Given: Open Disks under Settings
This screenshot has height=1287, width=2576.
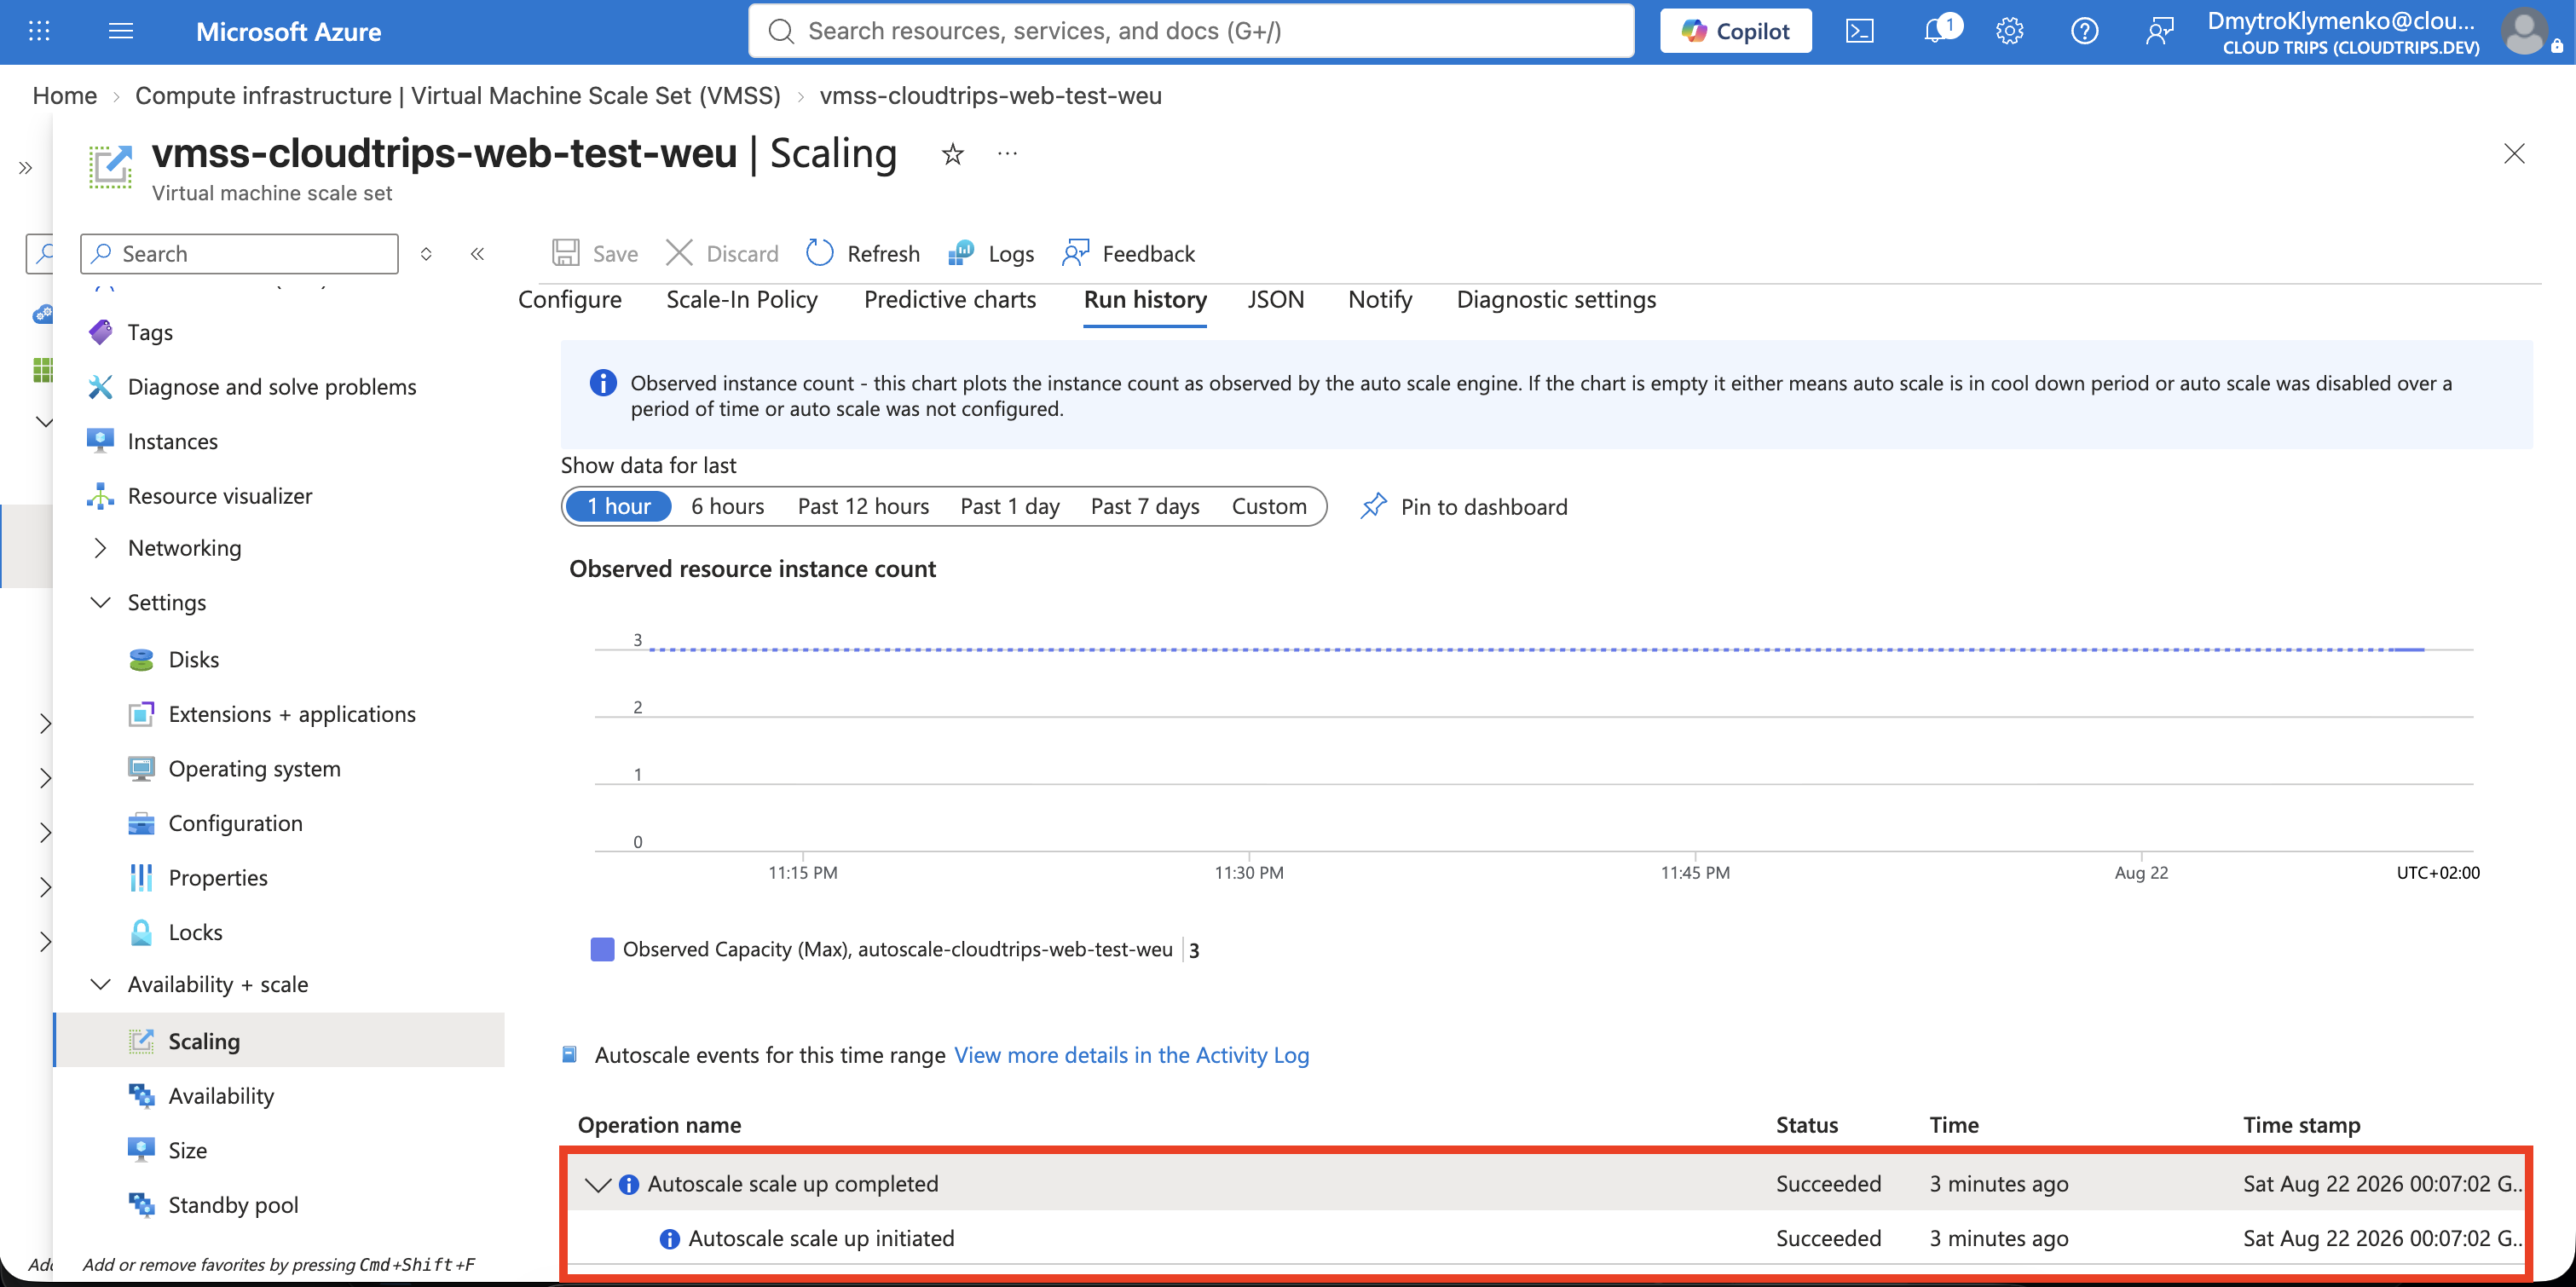Looking at the screenshot, I should click(193, 660).
